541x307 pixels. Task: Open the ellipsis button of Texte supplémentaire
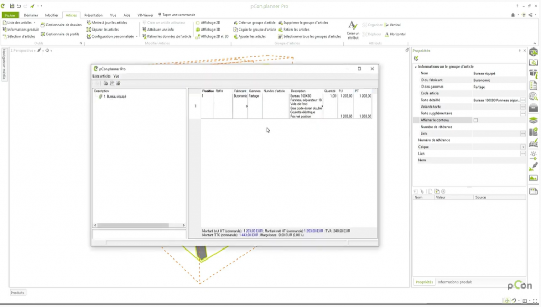coord(523,113)
